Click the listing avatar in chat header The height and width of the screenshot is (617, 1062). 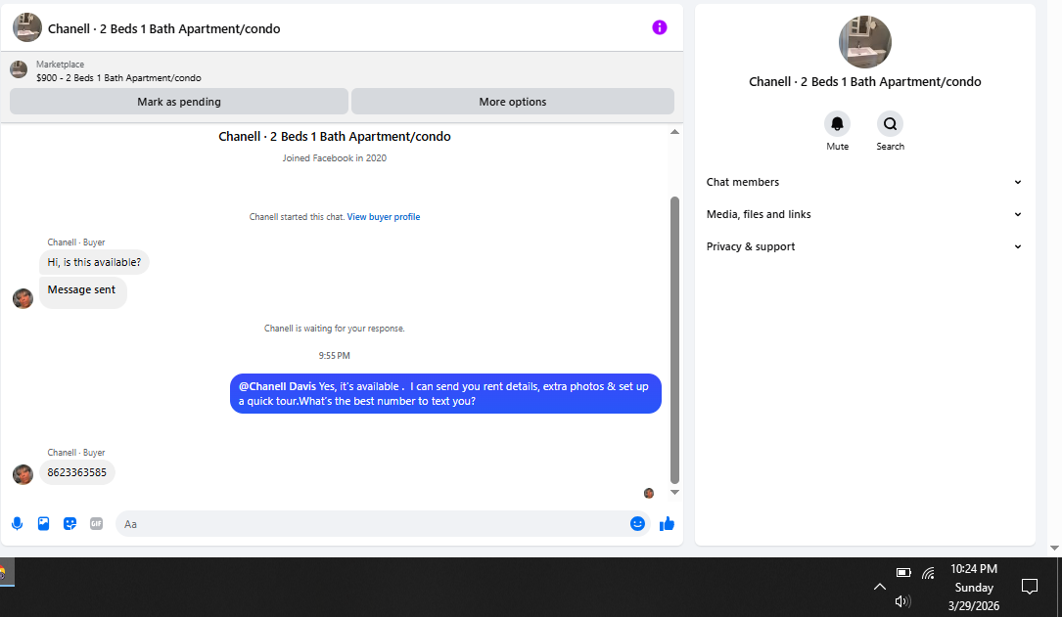click(27, 27)
